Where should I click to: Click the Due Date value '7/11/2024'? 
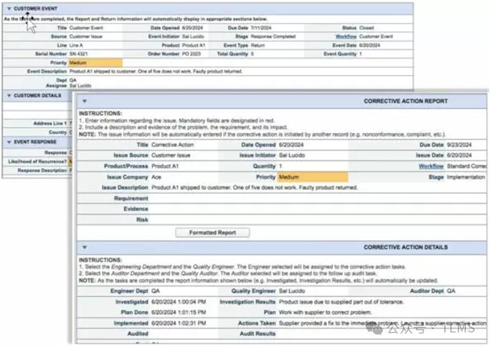(x=261, y=28)
